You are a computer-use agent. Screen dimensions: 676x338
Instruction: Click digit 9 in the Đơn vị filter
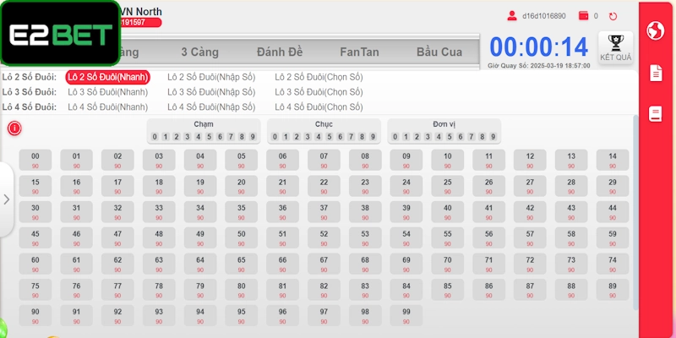pyautogui.click(x=493, y=137)
